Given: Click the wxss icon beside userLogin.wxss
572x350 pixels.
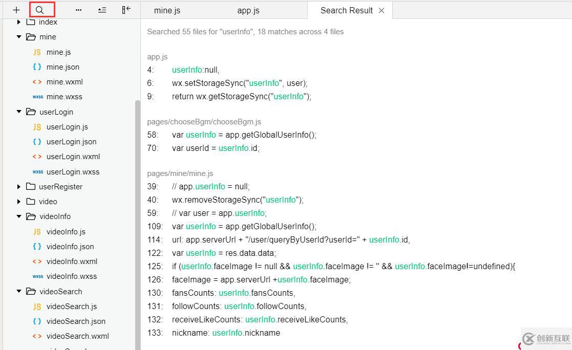Looking at the screenshot, I should tap(37, 172).
